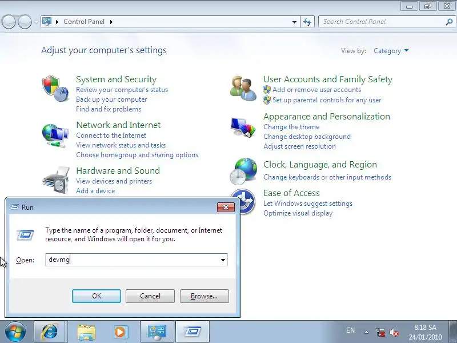Click Run program icon inside the Run dialog
The width and height of the screenshot is (457, 343).
pyautogui.click(x=25, y=235)
